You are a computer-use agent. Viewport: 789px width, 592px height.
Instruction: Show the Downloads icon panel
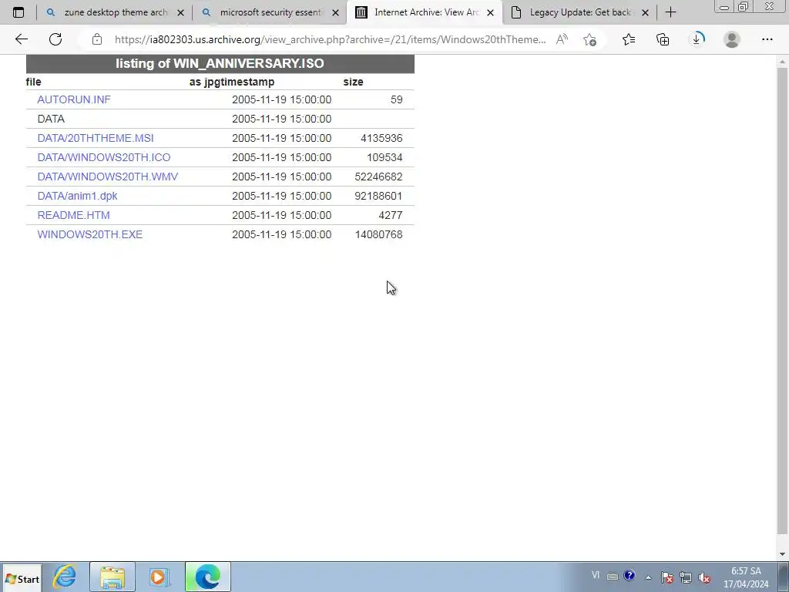(x=697, y=39)
